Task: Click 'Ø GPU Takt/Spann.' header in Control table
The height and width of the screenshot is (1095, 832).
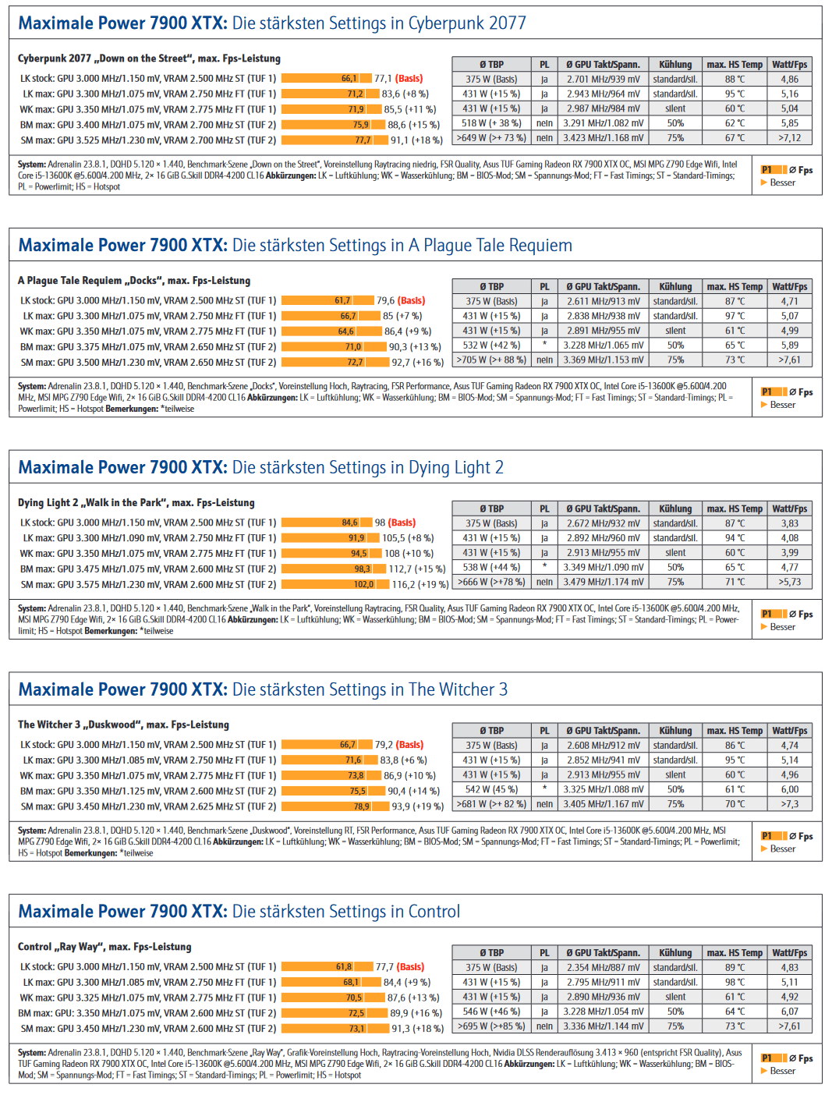Action: tap(604, 953)
